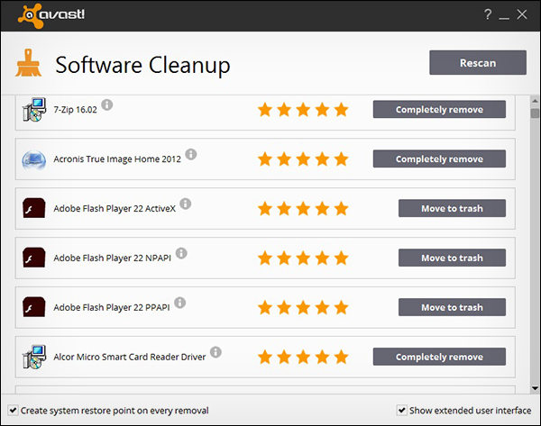Image resolution: width=541 pixels, height=426 pixels.
Task: Click the Adobe Flash Player 22 NPAPI icon
Action: tap(34, 258)
